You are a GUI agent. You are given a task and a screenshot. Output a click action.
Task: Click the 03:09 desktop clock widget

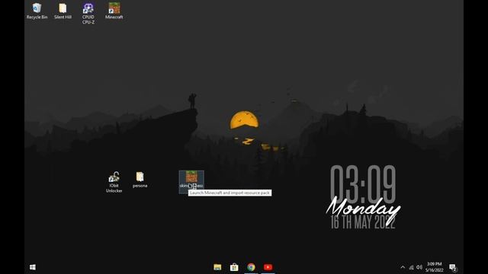point(363,183)
